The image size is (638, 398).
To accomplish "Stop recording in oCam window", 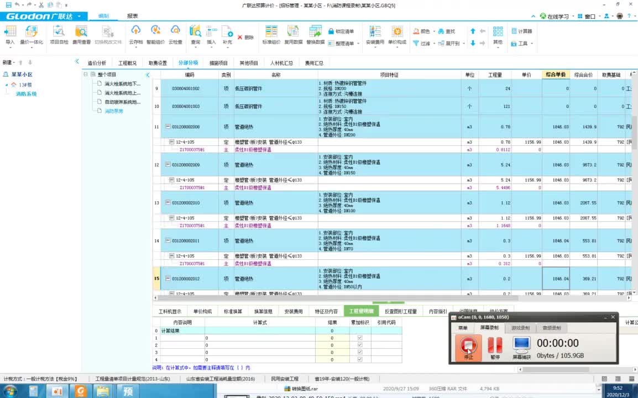I will [x=468, y=348].
